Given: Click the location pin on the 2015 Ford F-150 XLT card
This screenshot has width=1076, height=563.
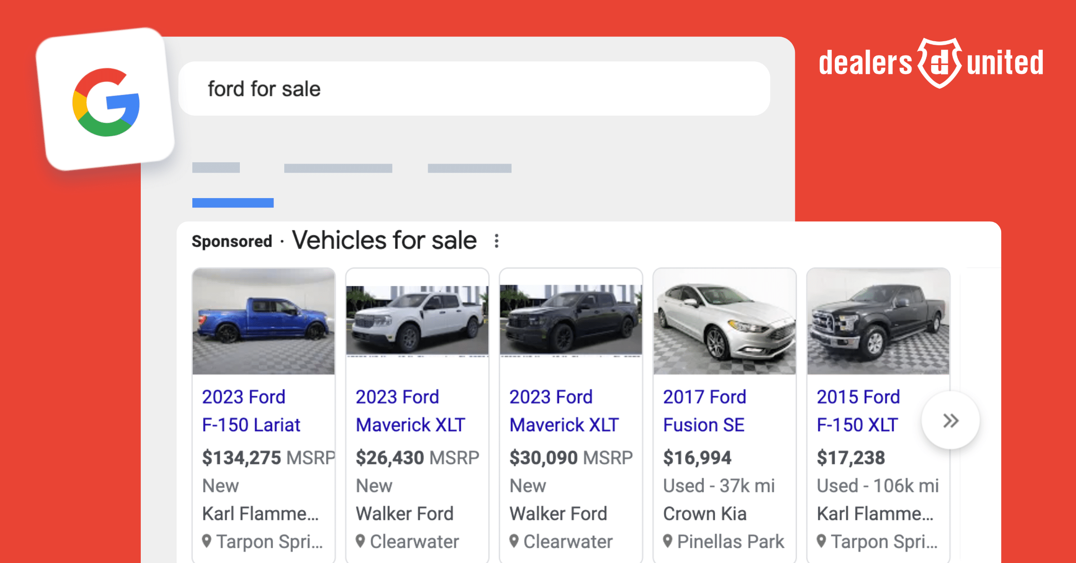Looking at the screenshot, I should 821,541.
